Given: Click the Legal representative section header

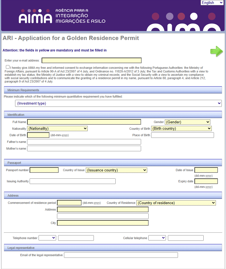Looking at the screenshot, I should coord(113,248).
